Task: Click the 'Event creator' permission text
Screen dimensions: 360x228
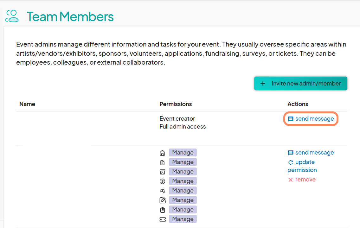Action: (177, 118)
